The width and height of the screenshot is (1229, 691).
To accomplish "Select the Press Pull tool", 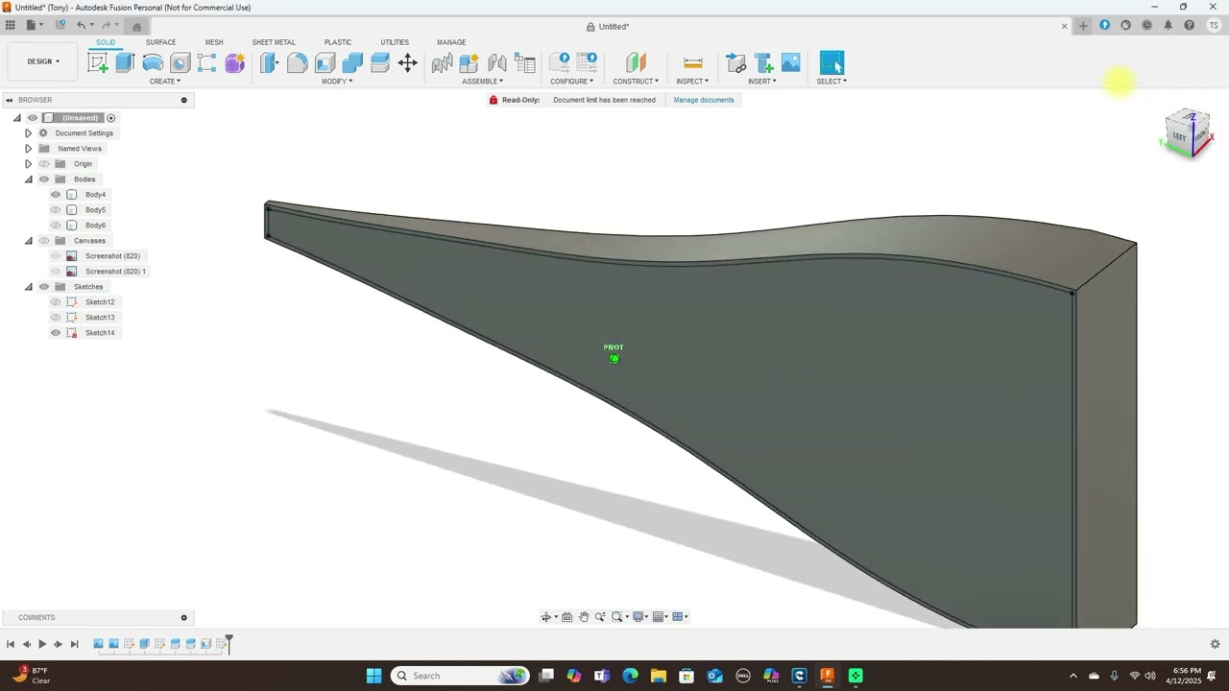I will (269, 63).
